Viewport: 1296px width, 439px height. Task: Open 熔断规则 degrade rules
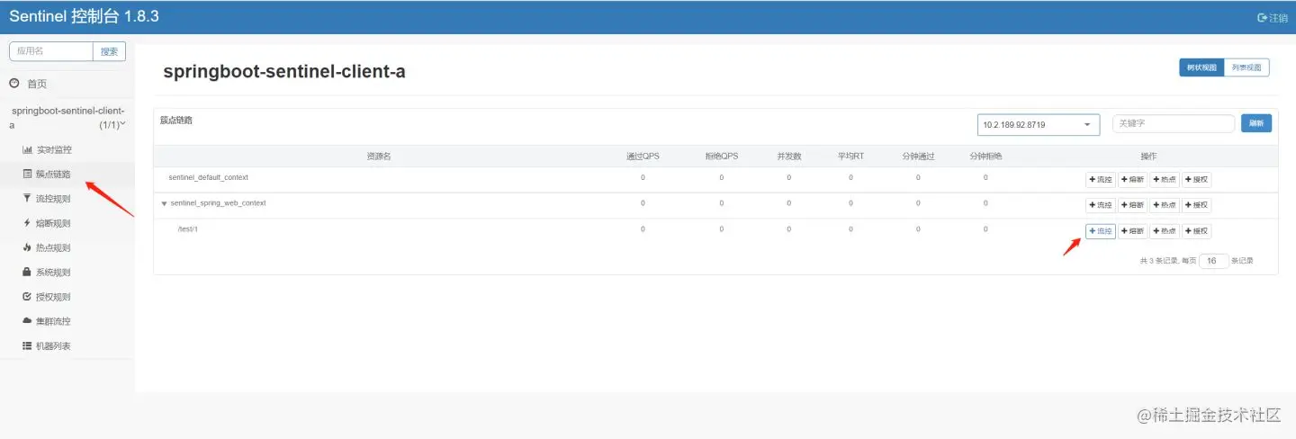[x=47, y=223]
